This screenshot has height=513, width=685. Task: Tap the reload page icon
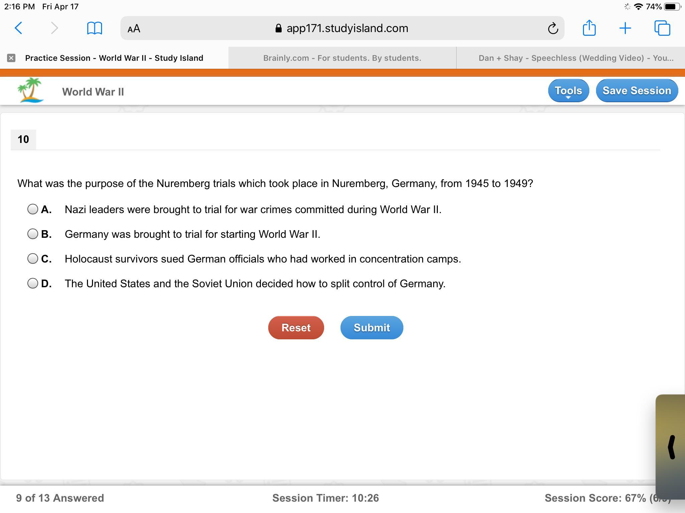click(x=553, y=28)
